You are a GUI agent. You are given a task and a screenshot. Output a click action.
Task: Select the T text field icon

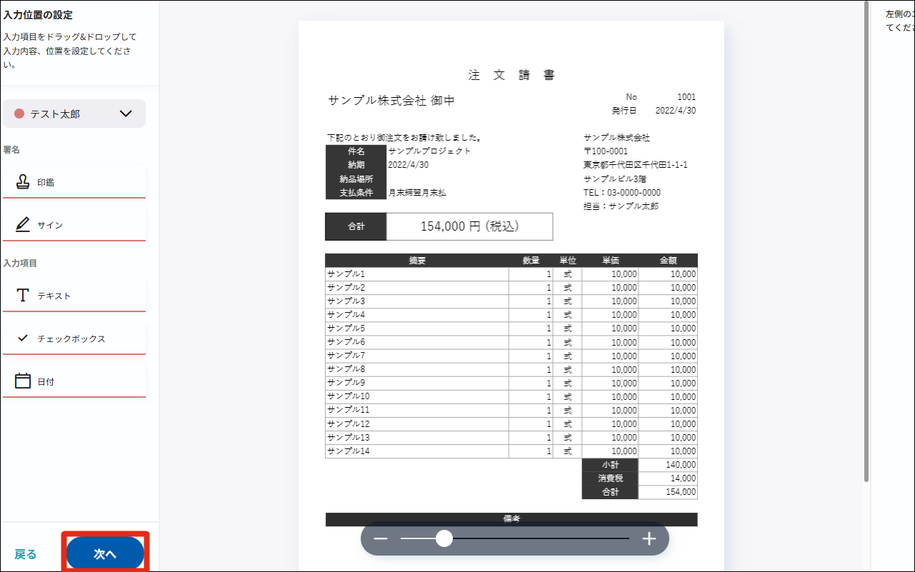tap(23, 296)
